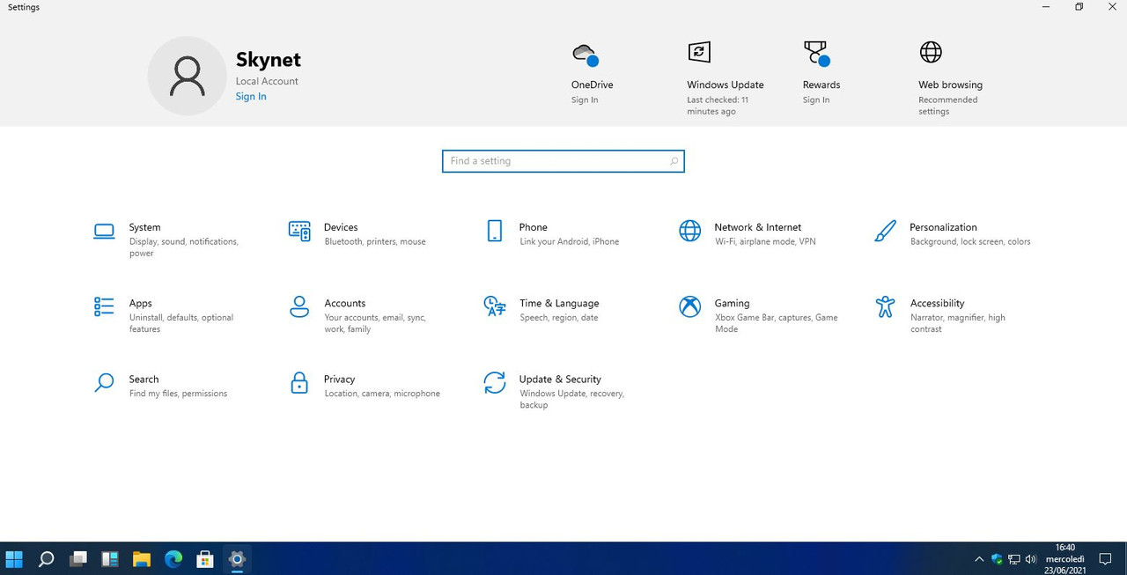
Task: Open Personalization paintbrush icon
Action: click(885, 232)
